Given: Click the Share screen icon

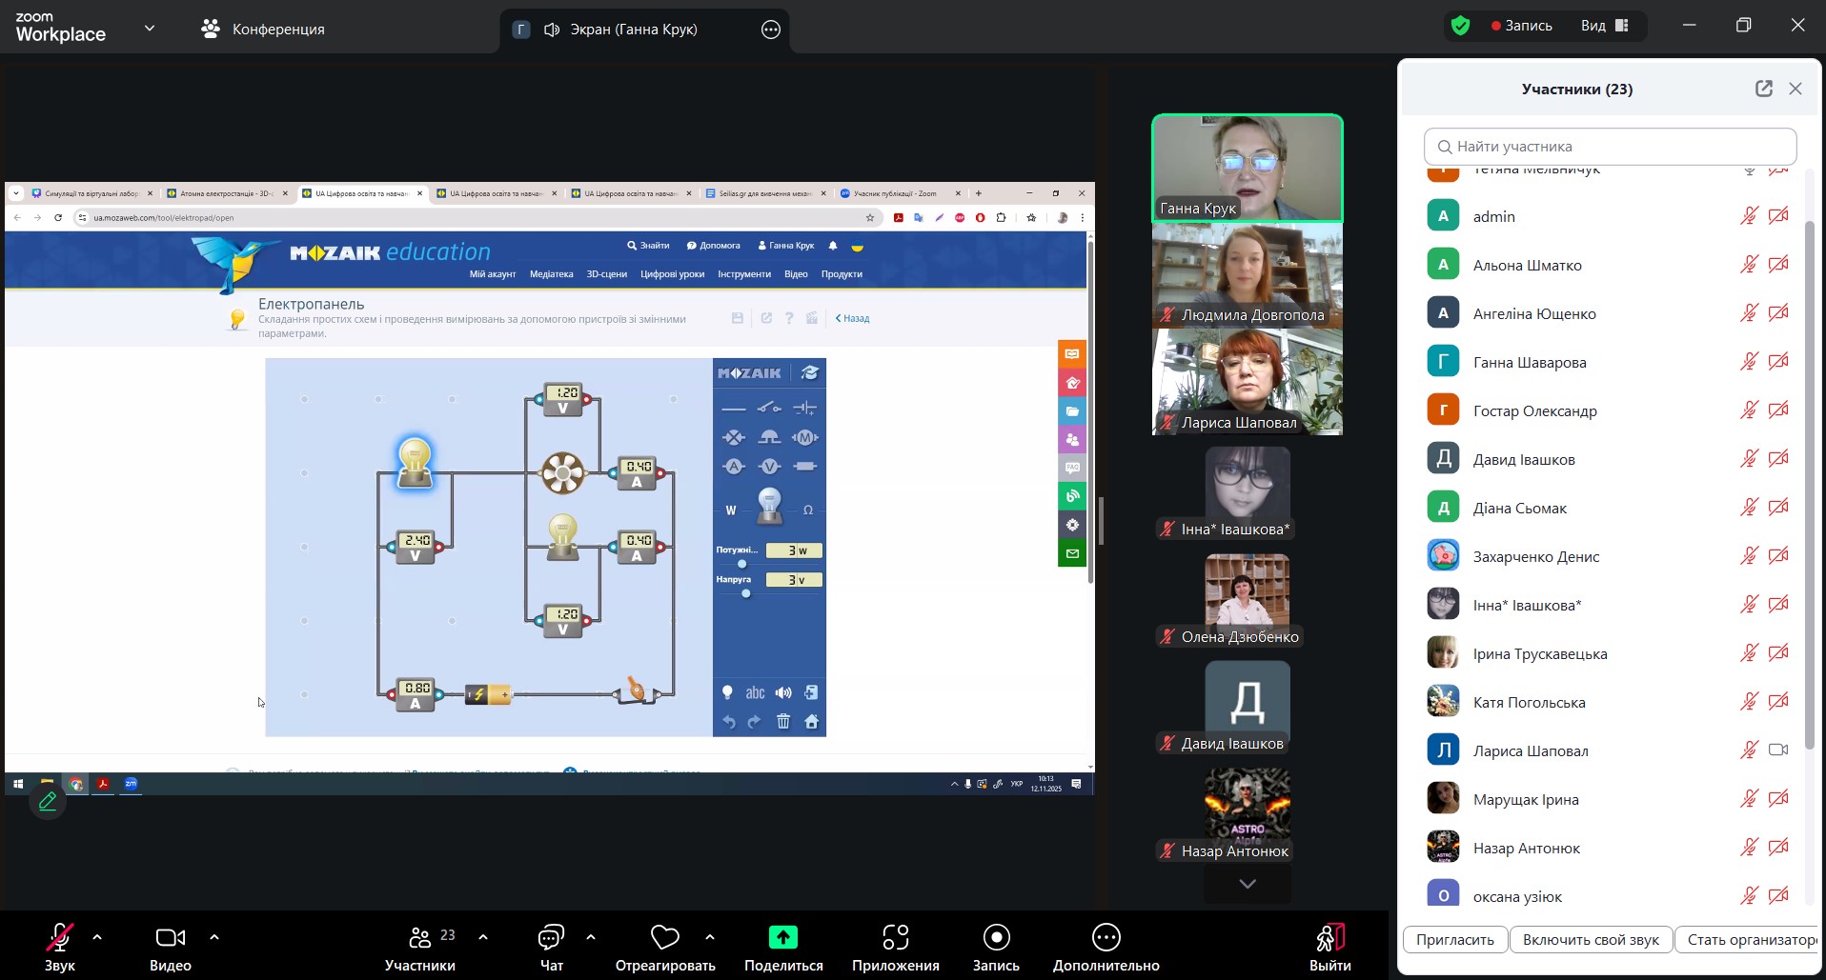Looking at the screenshot, I should 782,938.
